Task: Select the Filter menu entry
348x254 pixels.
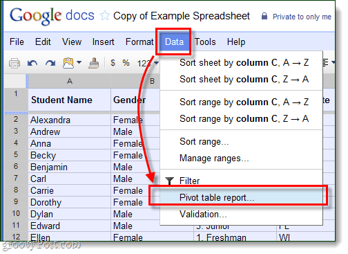Action: [242, 181]
